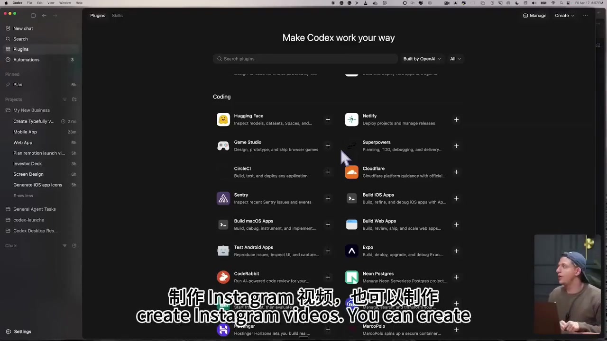The width and height of the screenshot is (607, 341).
Task: Open the more options ellipsis menu
Action: [x=585, y=16]
